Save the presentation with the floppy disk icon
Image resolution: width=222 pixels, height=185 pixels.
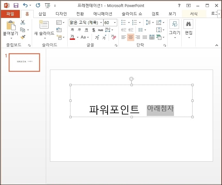[16, 5]
